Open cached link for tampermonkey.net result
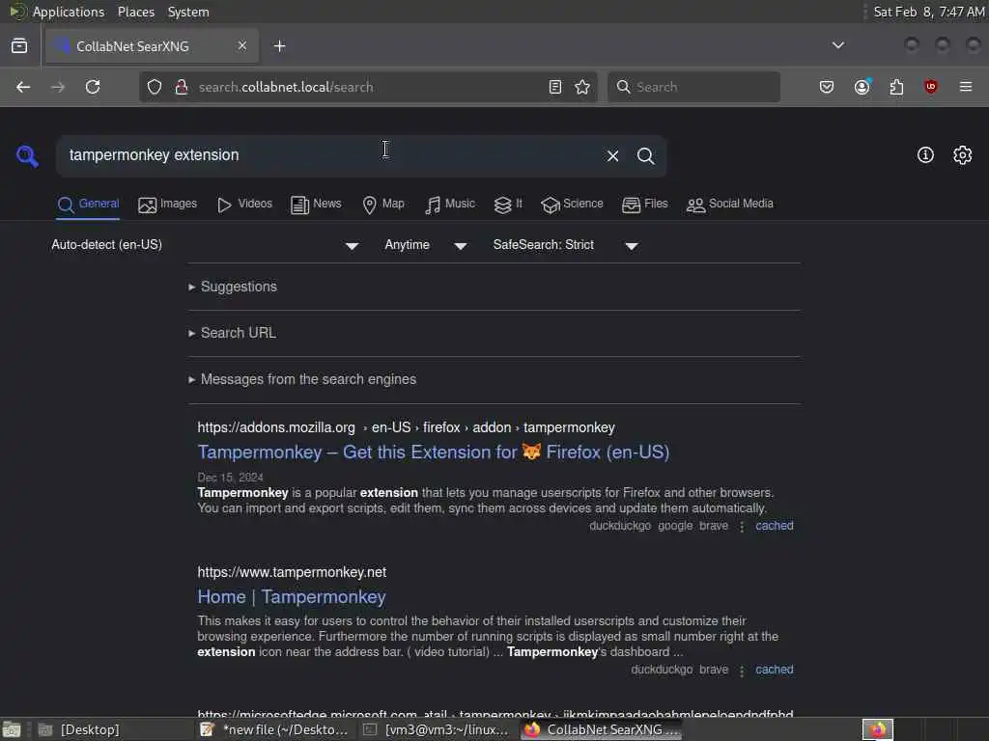This screenshot has height=741, width=989. coord(775,670)
